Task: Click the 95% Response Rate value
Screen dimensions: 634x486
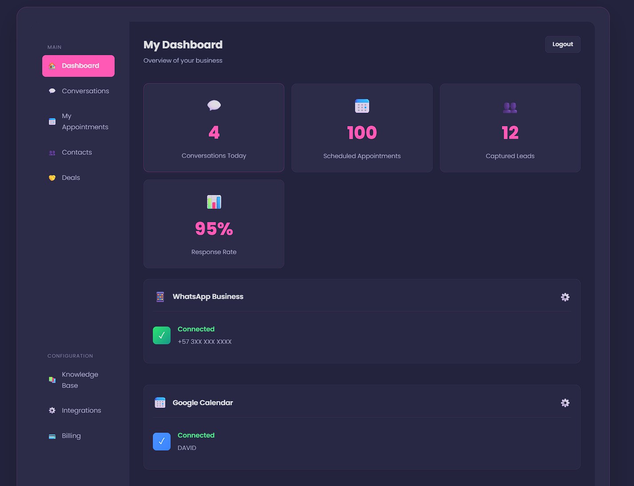Action: pyautogui.click(x=214, y=229)
